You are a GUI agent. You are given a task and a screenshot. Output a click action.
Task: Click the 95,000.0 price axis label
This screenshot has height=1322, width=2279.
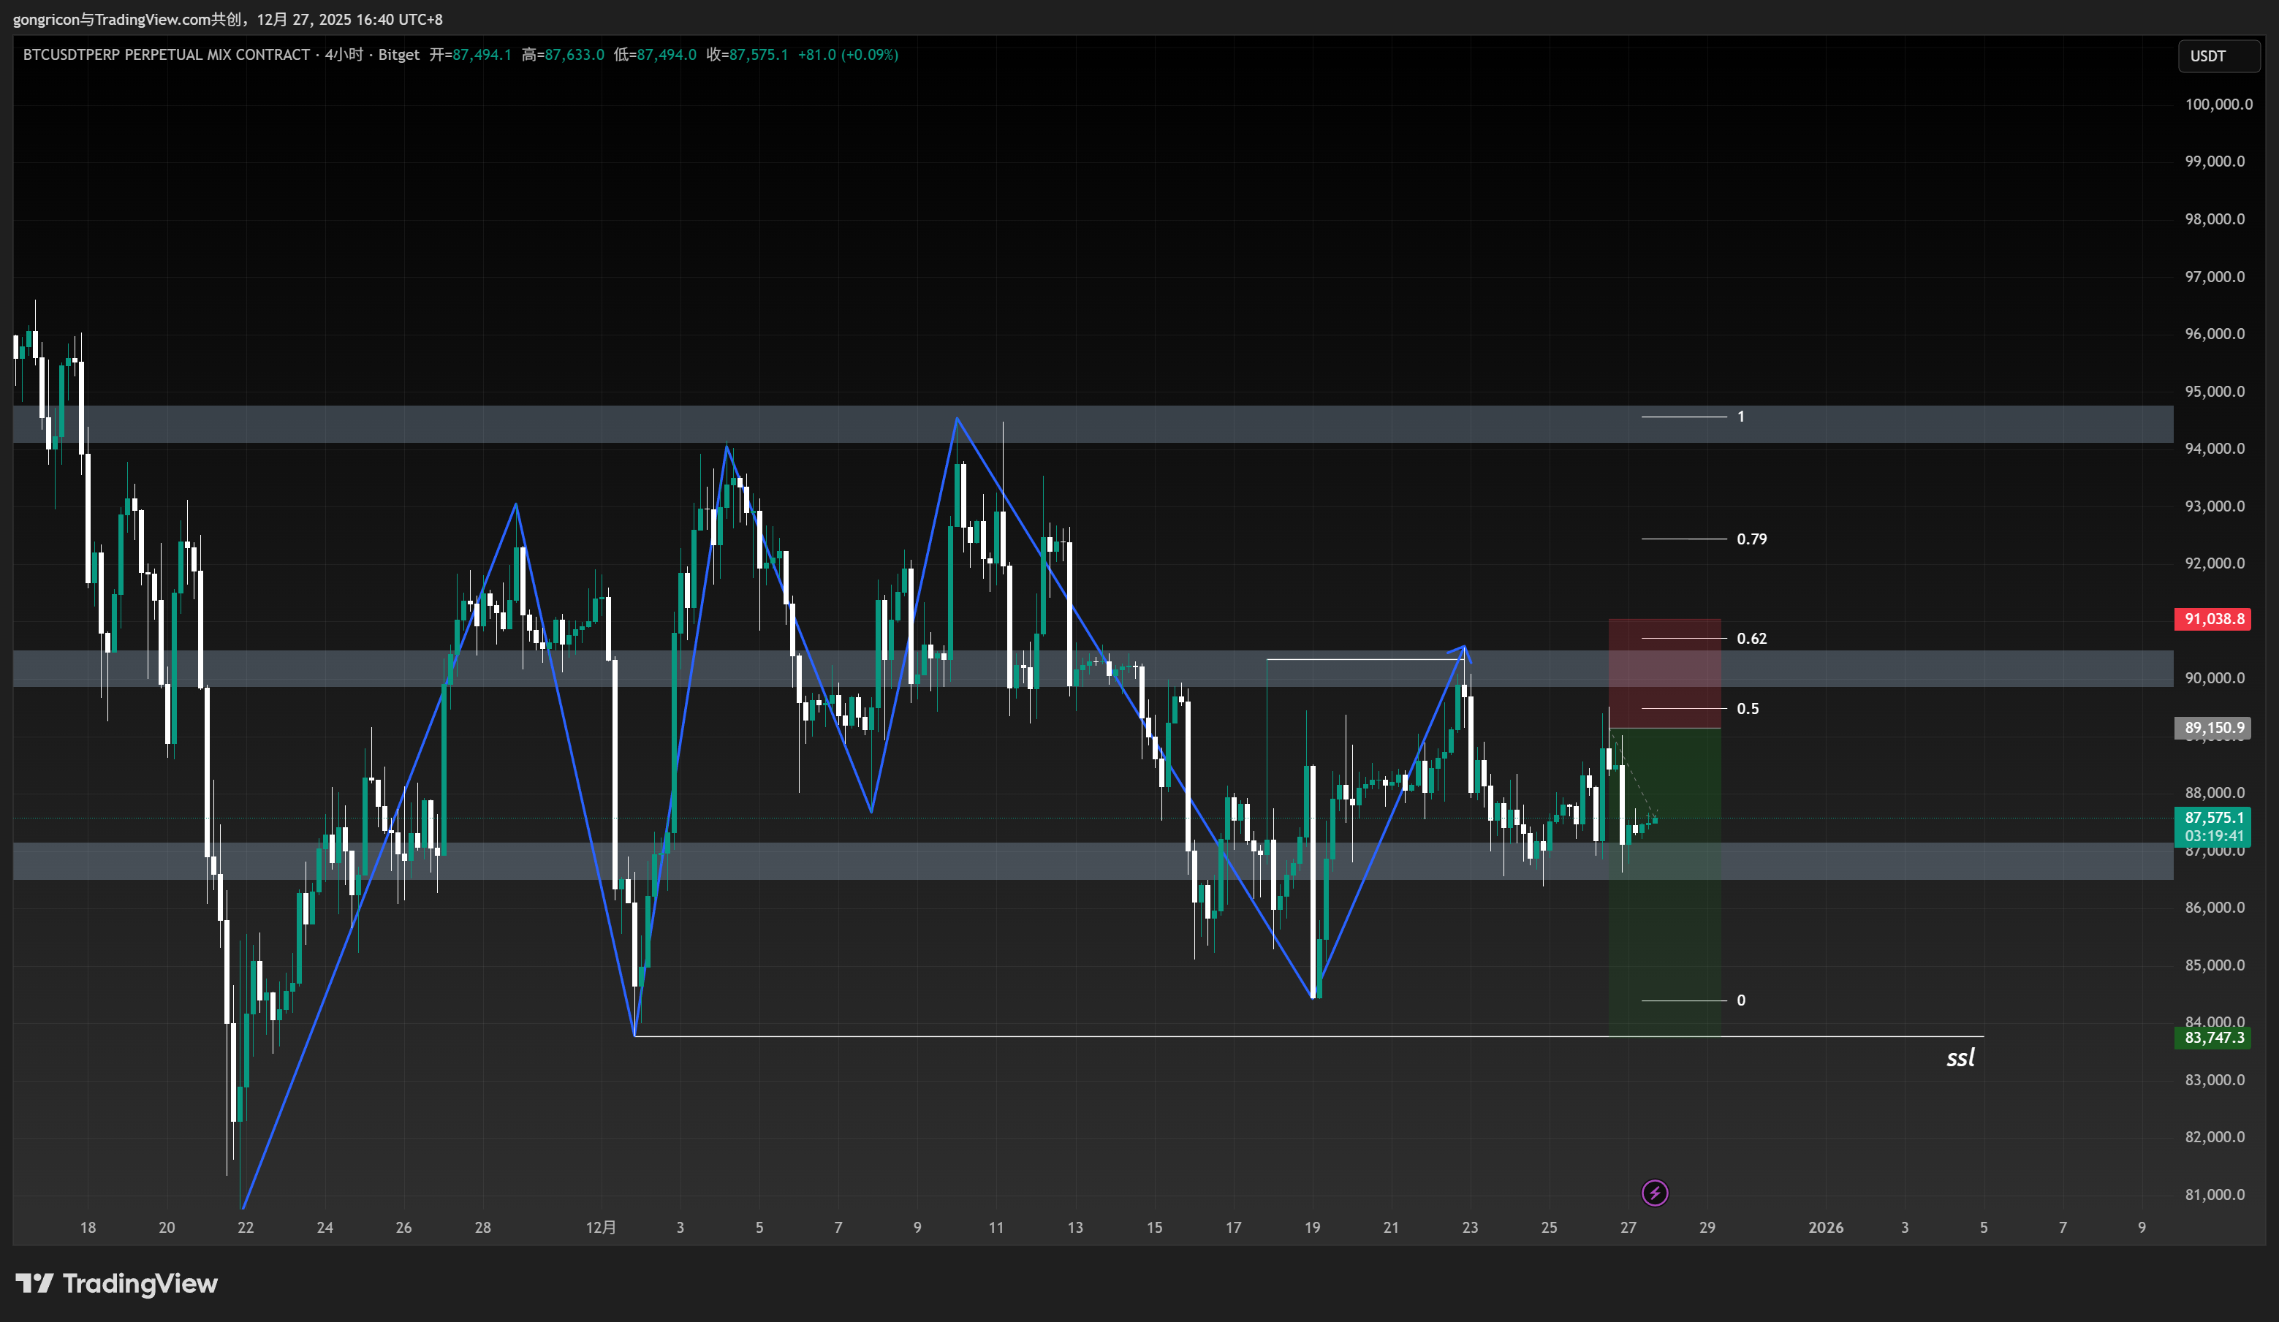point(2214,392)
